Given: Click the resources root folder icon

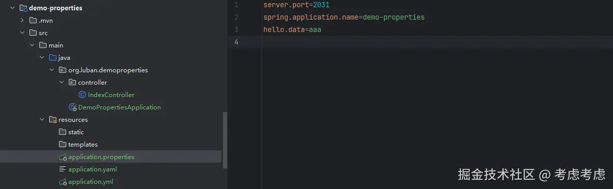Looking at the screenshot, I should pyautogui.click(x=53, y=119).
